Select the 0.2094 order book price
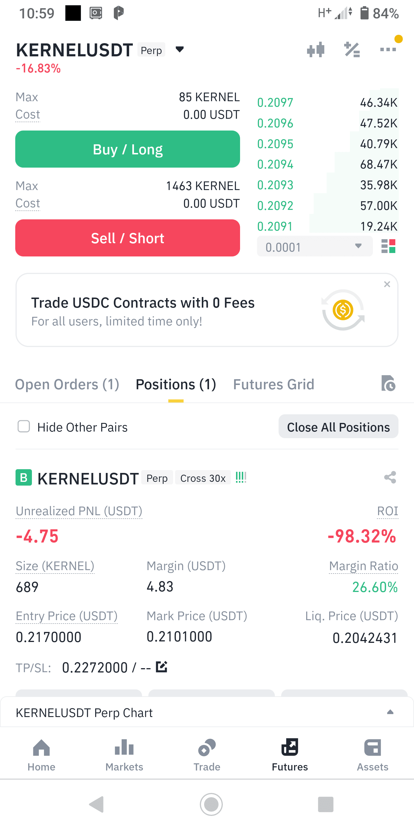 [275, 164]
